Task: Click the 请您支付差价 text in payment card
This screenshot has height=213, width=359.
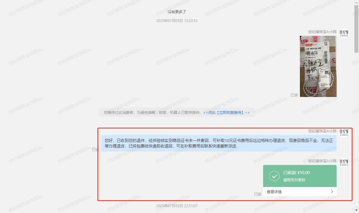Action: coord(294,180)
